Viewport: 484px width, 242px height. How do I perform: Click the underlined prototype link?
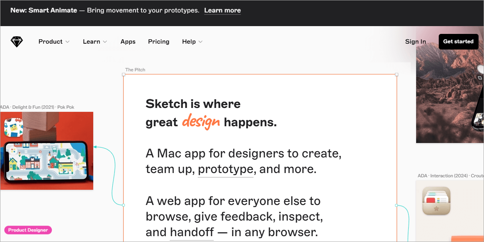[225, 170]
